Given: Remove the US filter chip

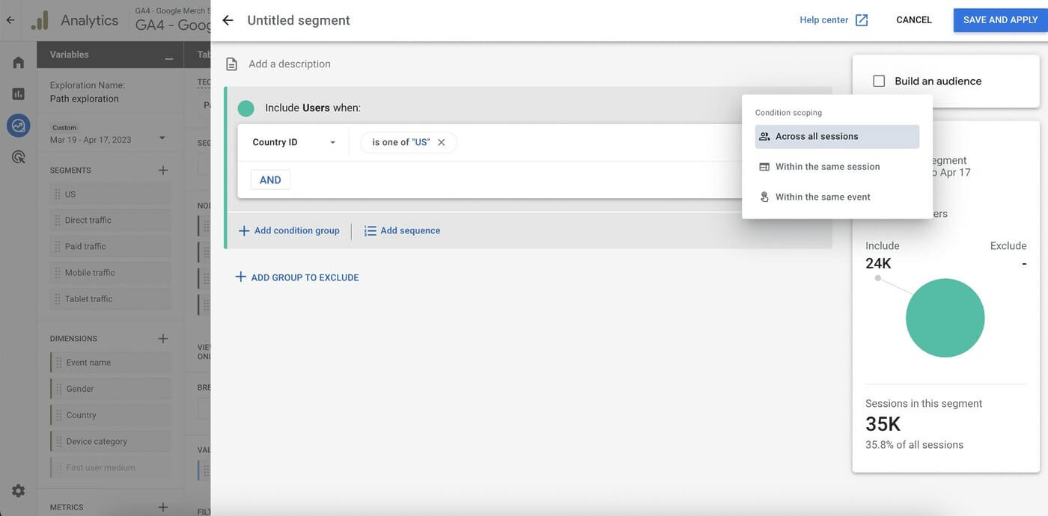Looking at the screenshot, I should click(441, 141).
